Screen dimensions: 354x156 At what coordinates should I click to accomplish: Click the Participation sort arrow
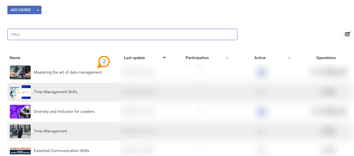[227, 58]
